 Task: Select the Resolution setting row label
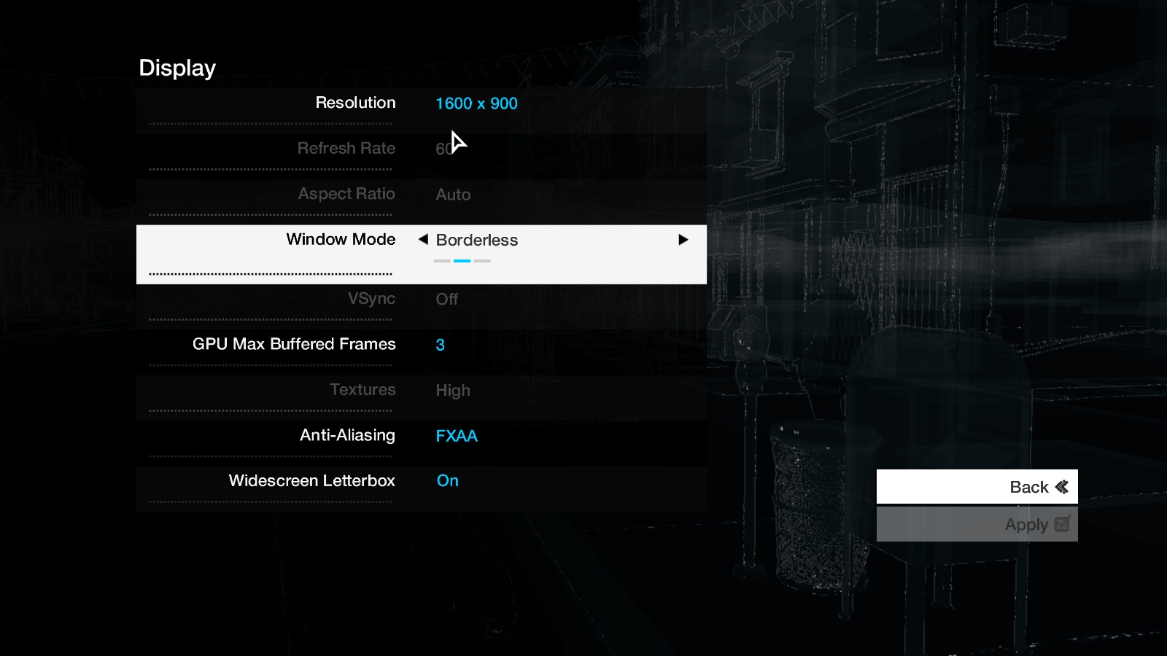pos(355,103)
